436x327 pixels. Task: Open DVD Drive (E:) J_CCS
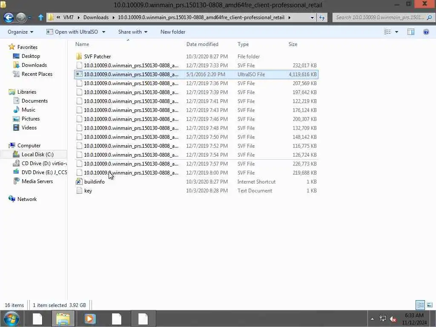(x=44, y=172)
